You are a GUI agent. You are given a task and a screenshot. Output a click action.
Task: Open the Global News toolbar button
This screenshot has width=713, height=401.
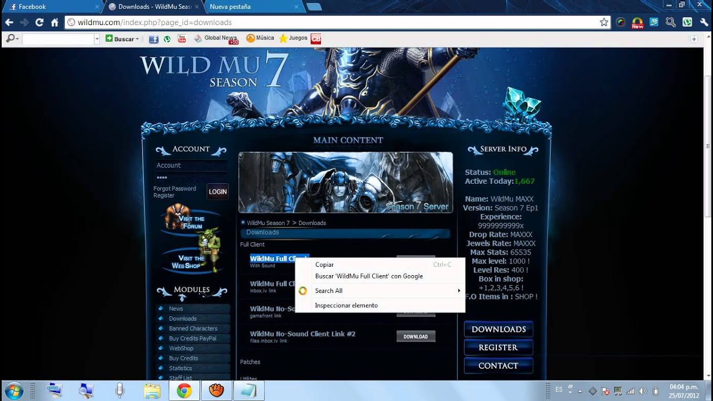(216, 38)
